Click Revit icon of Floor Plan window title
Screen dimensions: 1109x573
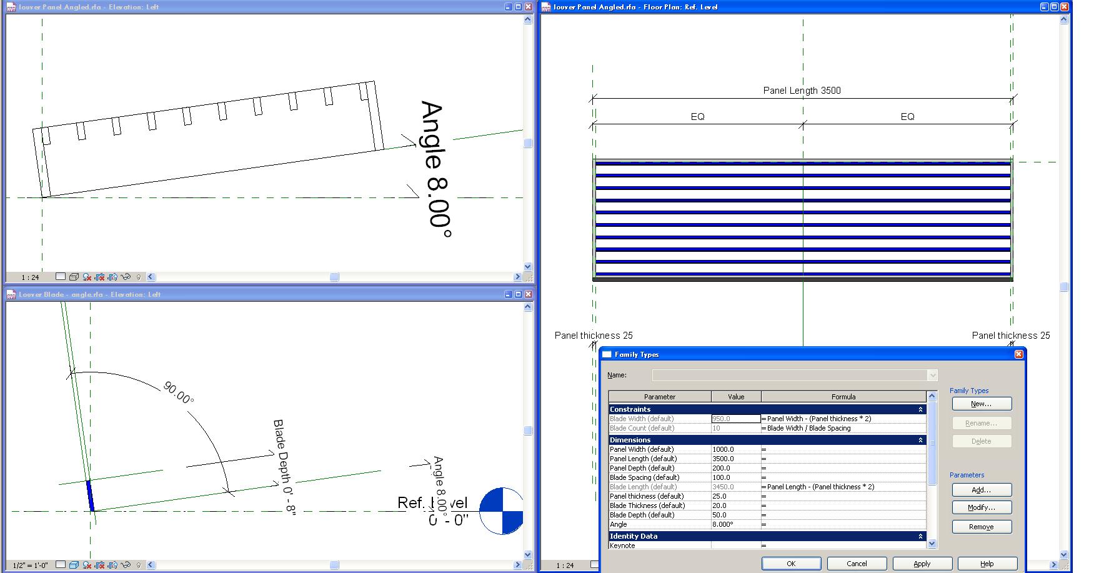click(546, 7)
